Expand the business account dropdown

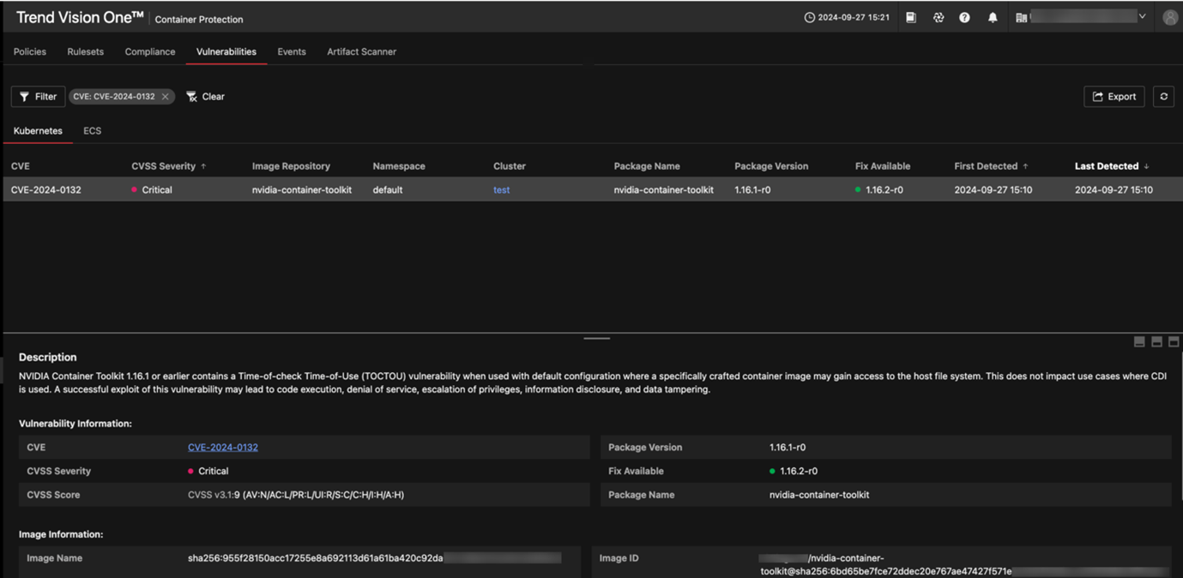tap(1142, 17)
